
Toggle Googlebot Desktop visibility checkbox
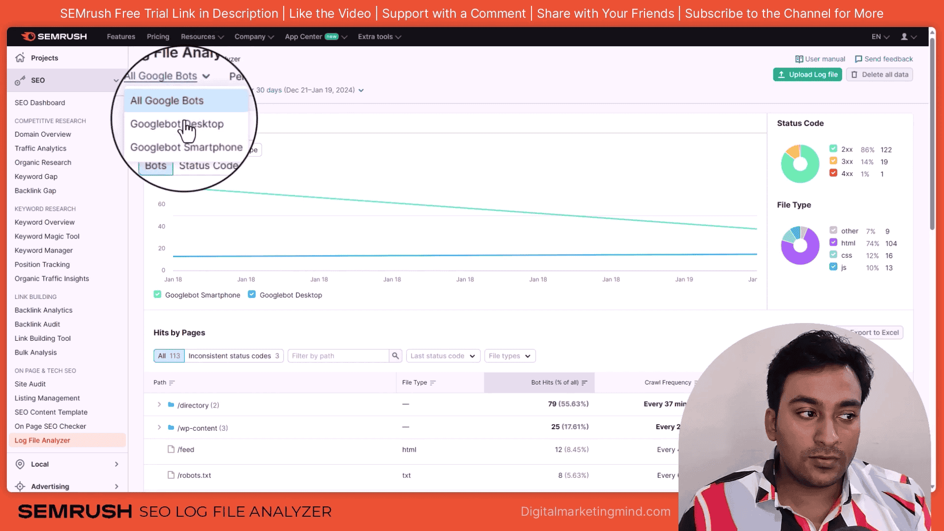coord(253,295)
